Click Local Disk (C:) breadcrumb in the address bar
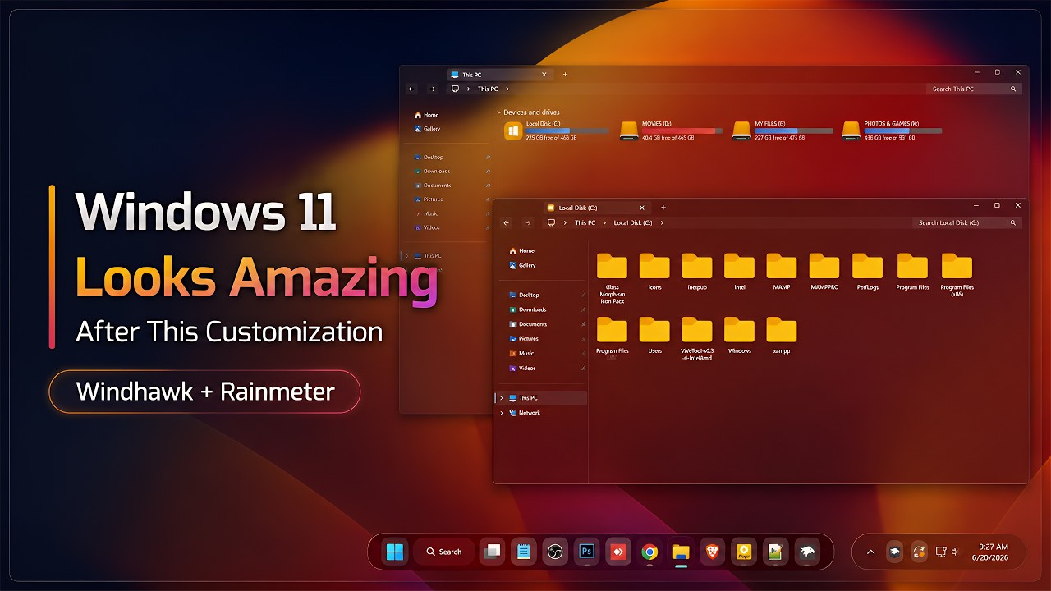This screenshot has width=1051, height=591. click(x=633, y=222)
